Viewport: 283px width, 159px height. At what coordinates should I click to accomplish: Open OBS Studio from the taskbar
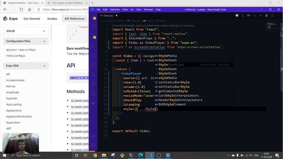click(159, 155)
